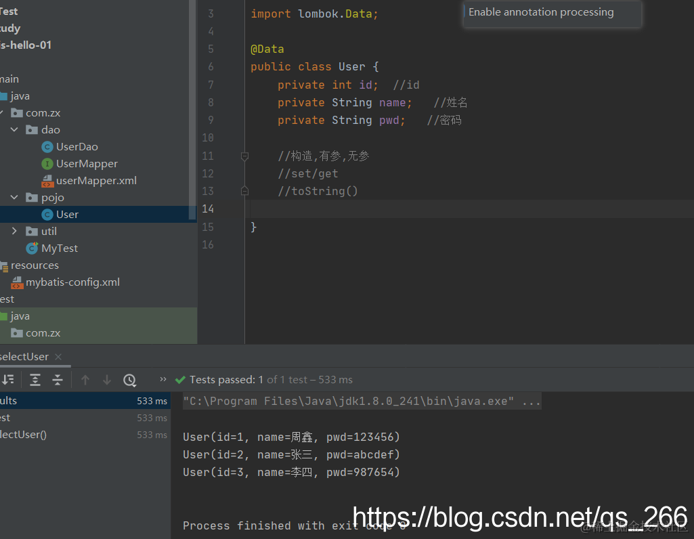The height and width of the screenshot is (539, 694).
Task: Collapse the dao package folder
Action: 14,129
